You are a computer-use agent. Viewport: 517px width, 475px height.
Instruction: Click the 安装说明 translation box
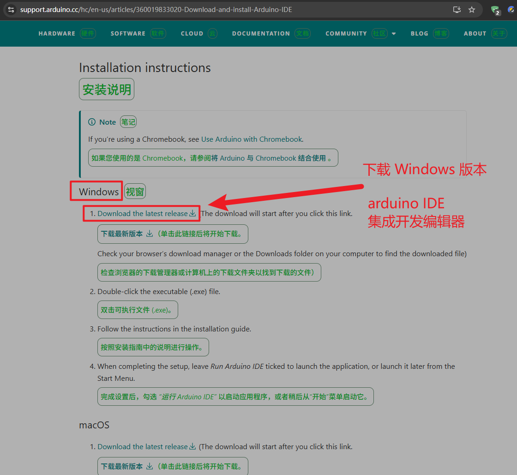click(x=107, y=89)
